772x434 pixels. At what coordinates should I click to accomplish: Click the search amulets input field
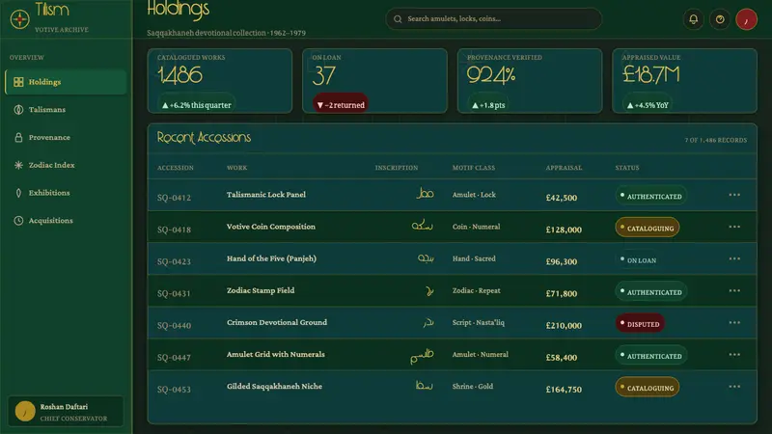(494, 19)
